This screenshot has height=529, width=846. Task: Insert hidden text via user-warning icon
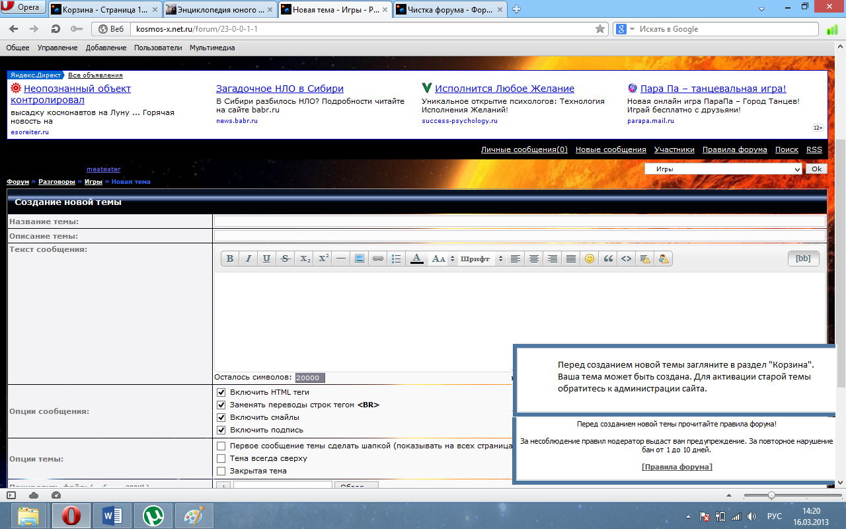(664, 259)
